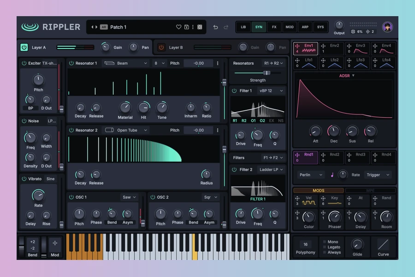Select the Lfo3 modulator
This screenshot has width=415, height=277.
click(357, 63)
